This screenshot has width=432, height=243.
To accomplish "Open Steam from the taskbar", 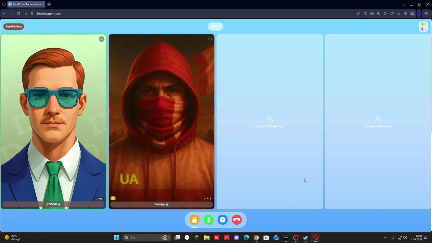I will tap(305, 238).
